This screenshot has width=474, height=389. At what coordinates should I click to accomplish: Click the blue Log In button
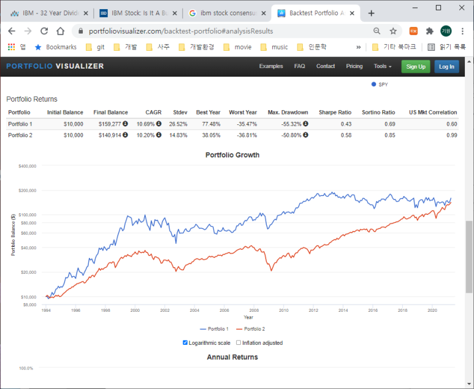point(446,66)
